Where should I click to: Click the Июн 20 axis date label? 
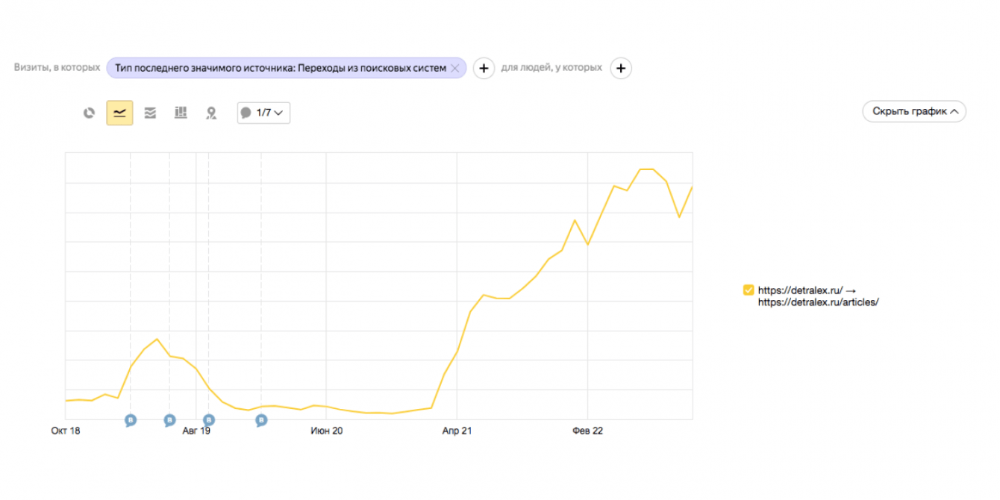tap(326, 431)
